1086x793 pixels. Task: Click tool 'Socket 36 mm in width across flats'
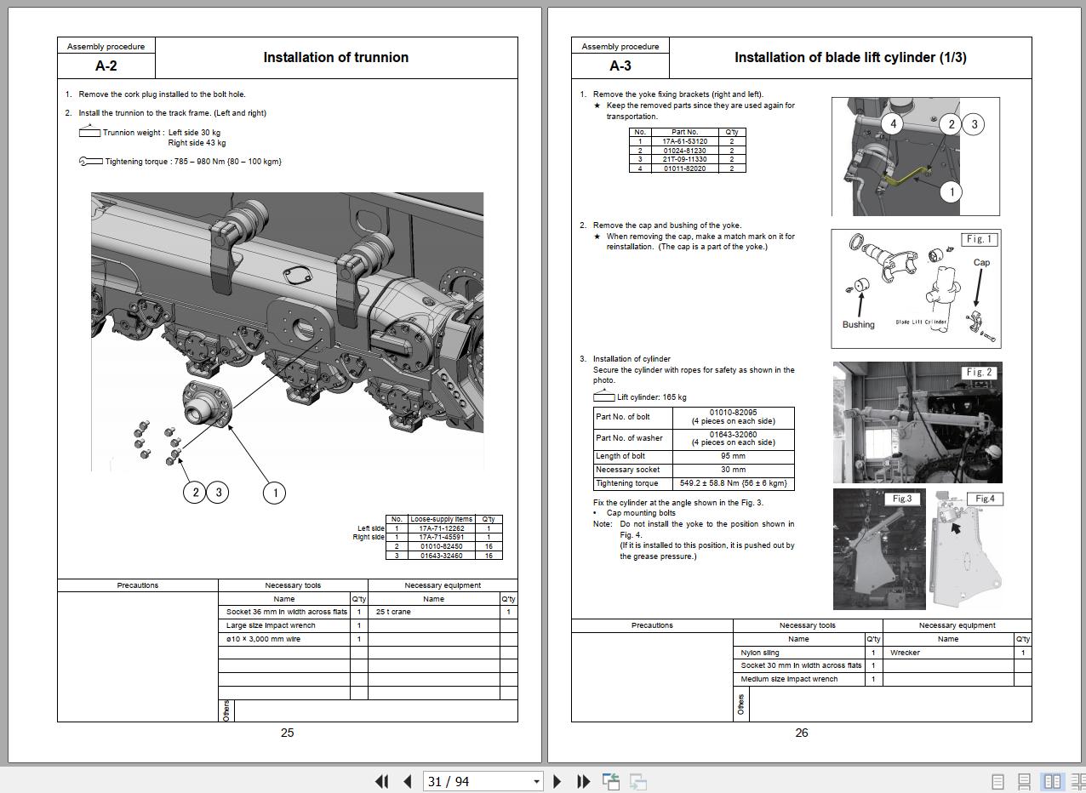(x=287, y=612)
